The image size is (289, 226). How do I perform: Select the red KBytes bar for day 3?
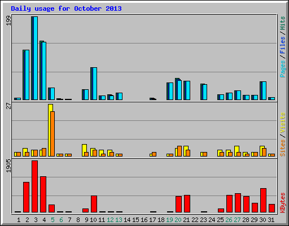(34, 186)
